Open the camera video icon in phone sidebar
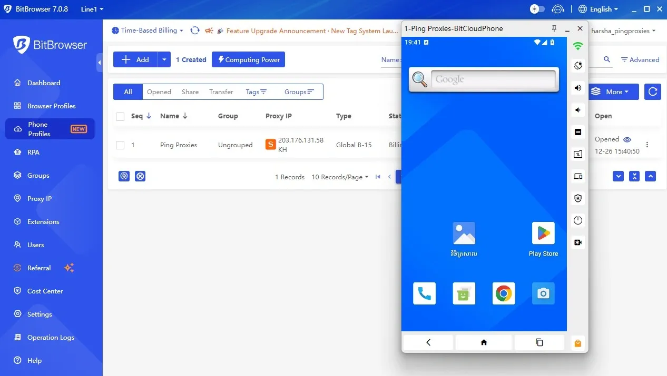The image size is (667, 376). pos(577,242)
